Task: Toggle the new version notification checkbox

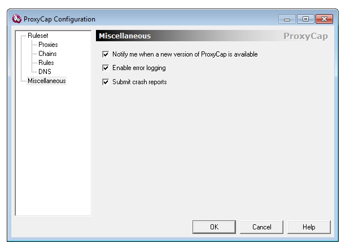Action: click(x=106, y=55)
